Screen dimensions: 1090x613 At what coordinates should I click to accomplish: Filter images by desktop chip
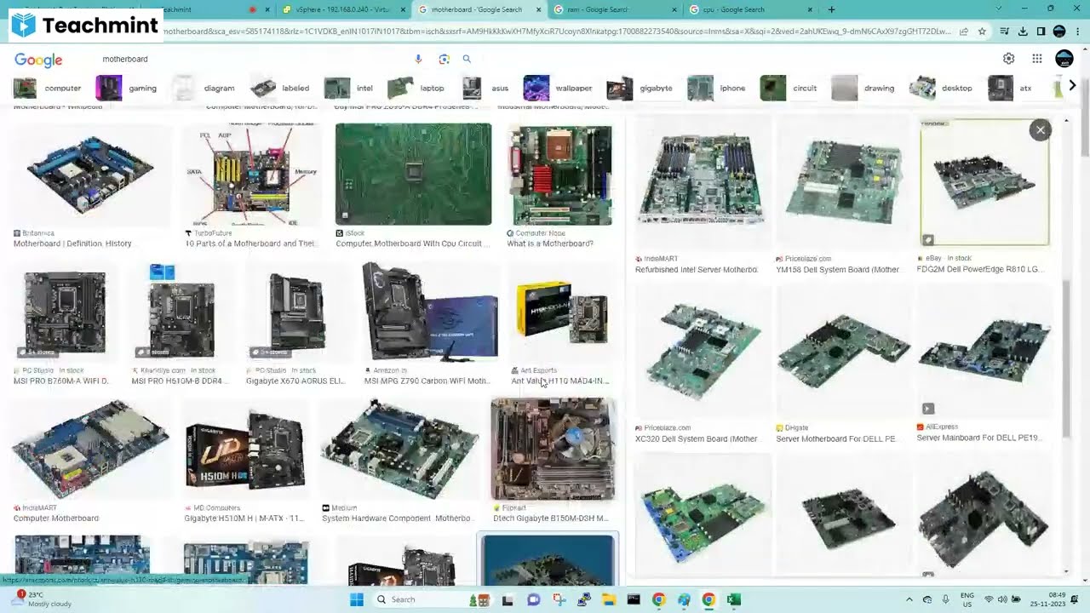942,88
